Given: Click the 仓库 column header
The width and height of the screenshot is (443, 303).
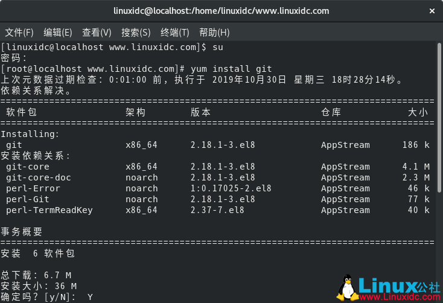Looking at the screenshot, I should click(x=331, y=112).
